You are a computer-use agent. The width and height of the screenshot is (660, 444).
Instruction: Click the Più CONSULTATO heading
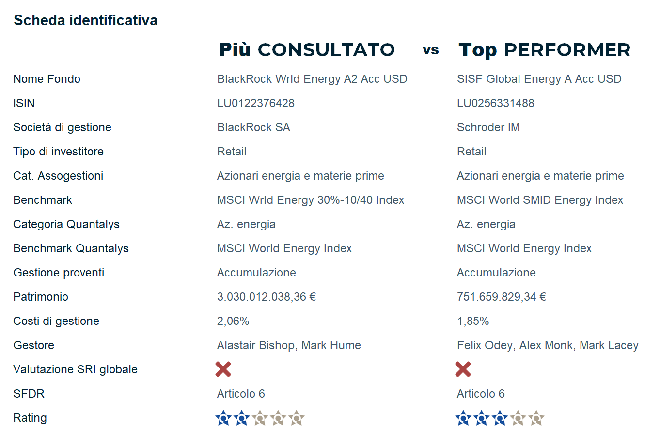point(307,50)
